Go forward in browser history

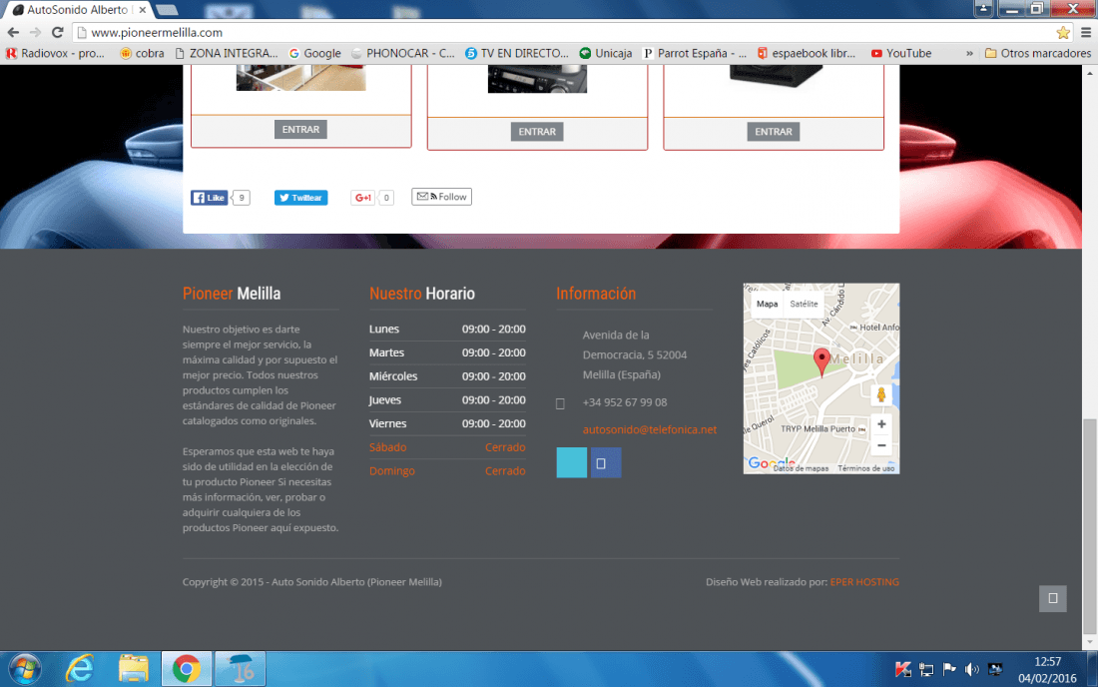click(35, 32)
